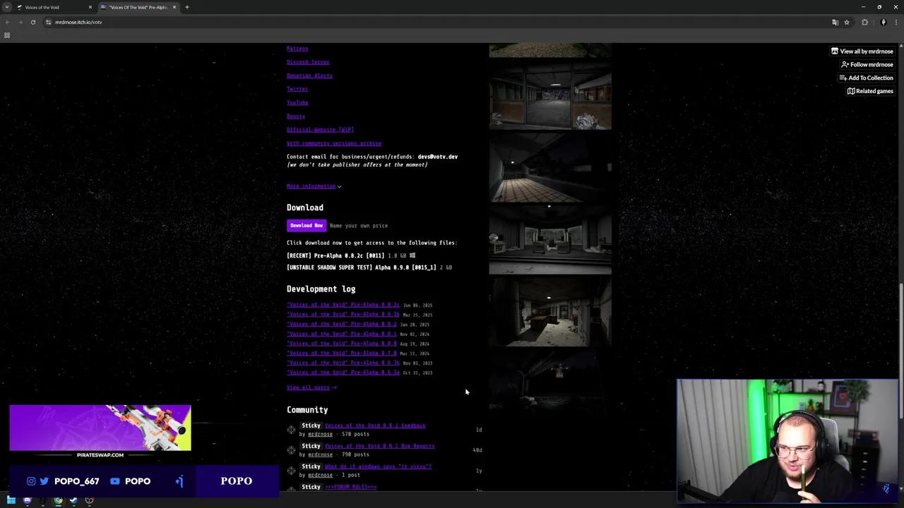The height and width of the screenshot is (508, 904).
Task: Click '[RECENT] Pre-Alpha 0.8.2c' file entry
Action: [335, 255]
